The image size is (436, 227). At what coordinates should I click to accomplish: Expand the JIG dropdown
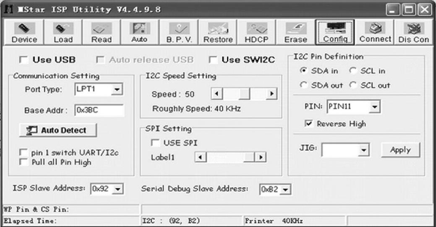click(x=363, y=150)
